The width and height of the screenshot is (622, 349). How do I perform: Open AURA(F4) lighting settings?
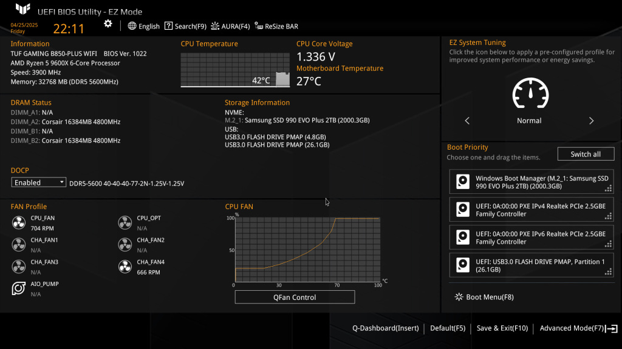tap(230, 26)
